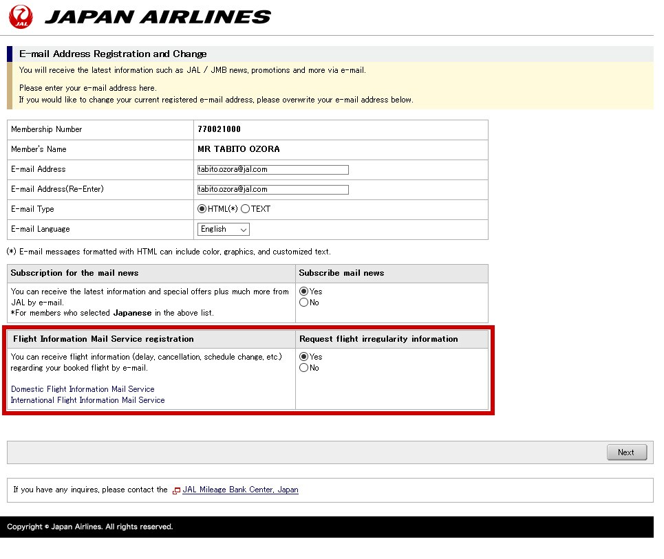
Task: Click the E-mail Address(Re-Enter) input field
Action: 272,190
